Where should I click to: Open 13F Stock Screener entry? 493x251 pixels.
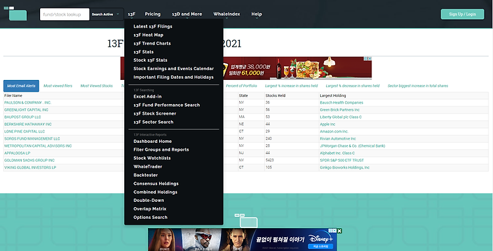[154, 113]
